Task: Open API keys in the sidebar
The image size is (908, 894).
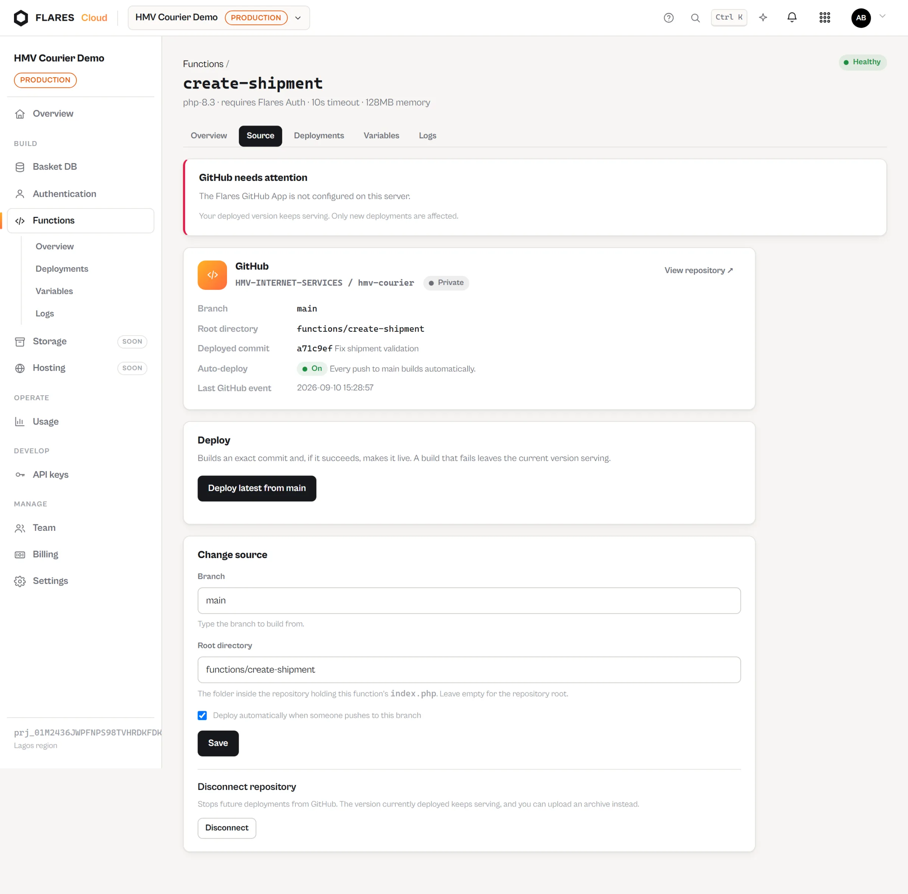Action: 80,475
